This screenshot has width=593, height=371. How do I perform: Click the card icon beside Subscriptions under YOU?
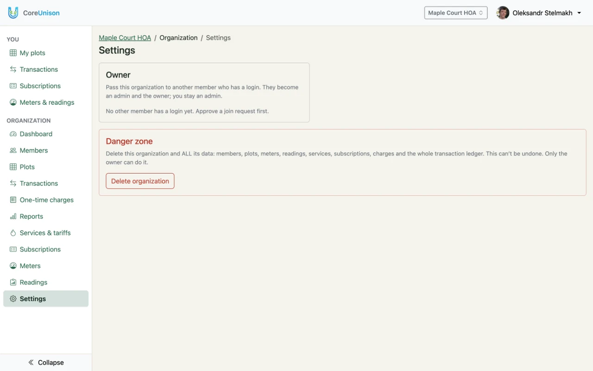13,86
